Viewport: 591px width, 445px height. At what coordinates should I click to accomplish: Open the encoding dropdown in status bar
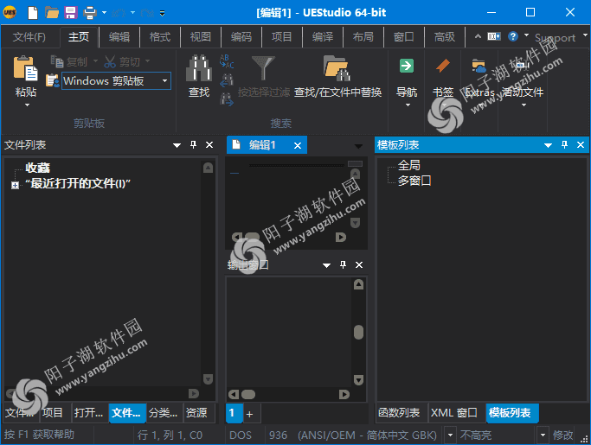[x=450, y=435]
